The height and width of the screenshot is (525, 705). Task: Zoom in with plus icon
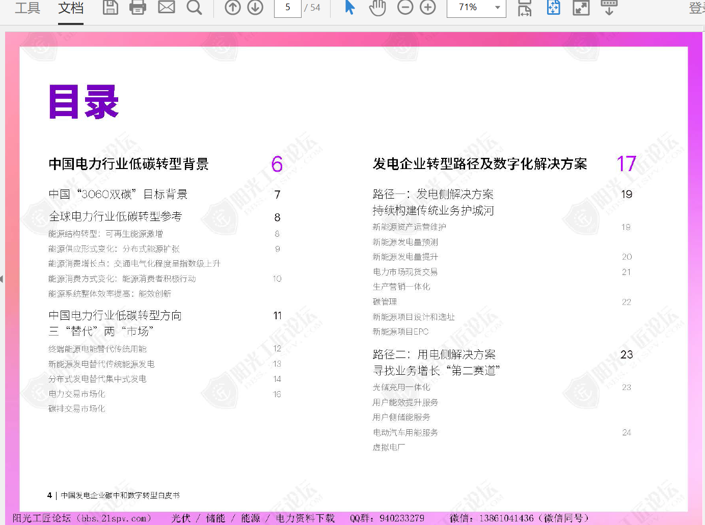(428, 7)
